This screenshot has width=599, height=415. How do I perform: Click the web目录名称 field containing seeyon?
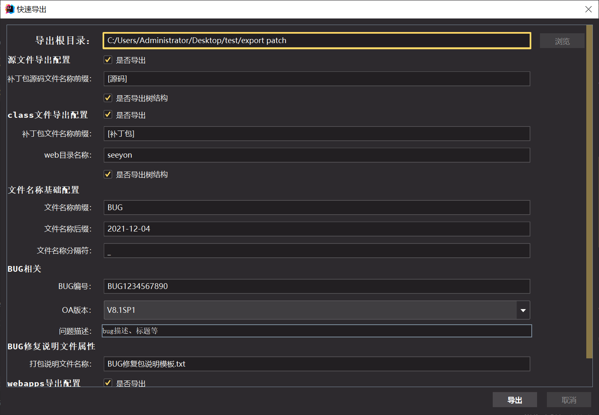tap(317, 155)
